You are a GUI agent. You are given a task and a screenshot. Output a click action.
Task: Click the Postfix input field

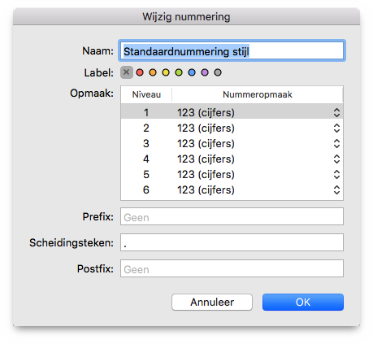click(x=232, y=268)
